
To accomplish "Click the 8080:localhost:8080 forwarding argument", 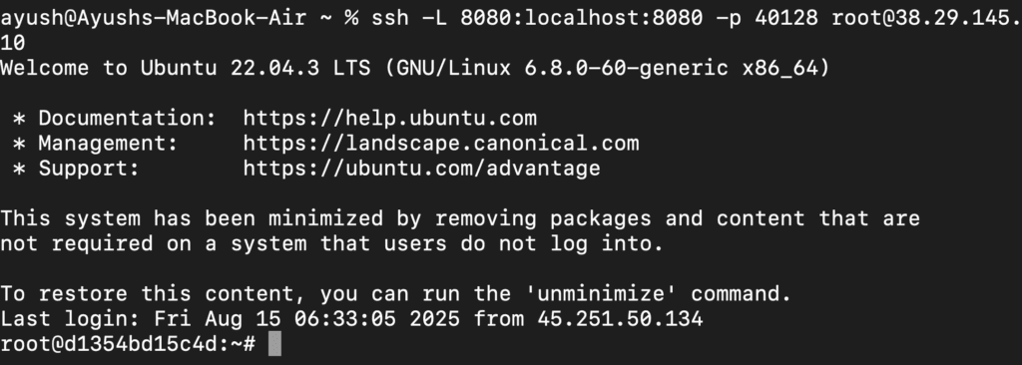I will 582,18.
